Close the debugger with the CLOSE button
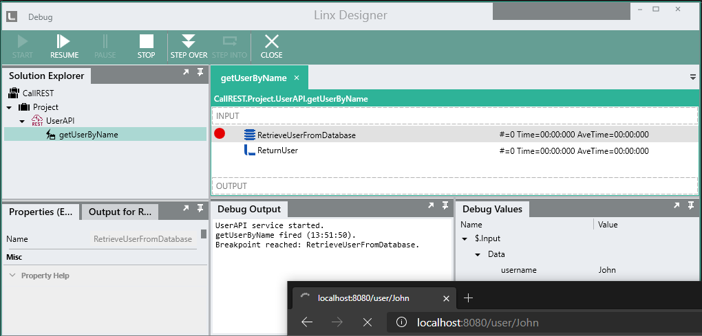Viewport: 702px width, 336px height. tap(272, 47)
